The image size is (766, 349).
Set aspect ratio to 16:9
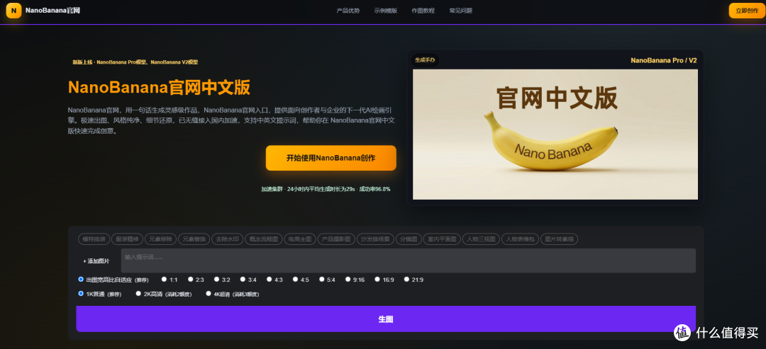coord(377,280)
